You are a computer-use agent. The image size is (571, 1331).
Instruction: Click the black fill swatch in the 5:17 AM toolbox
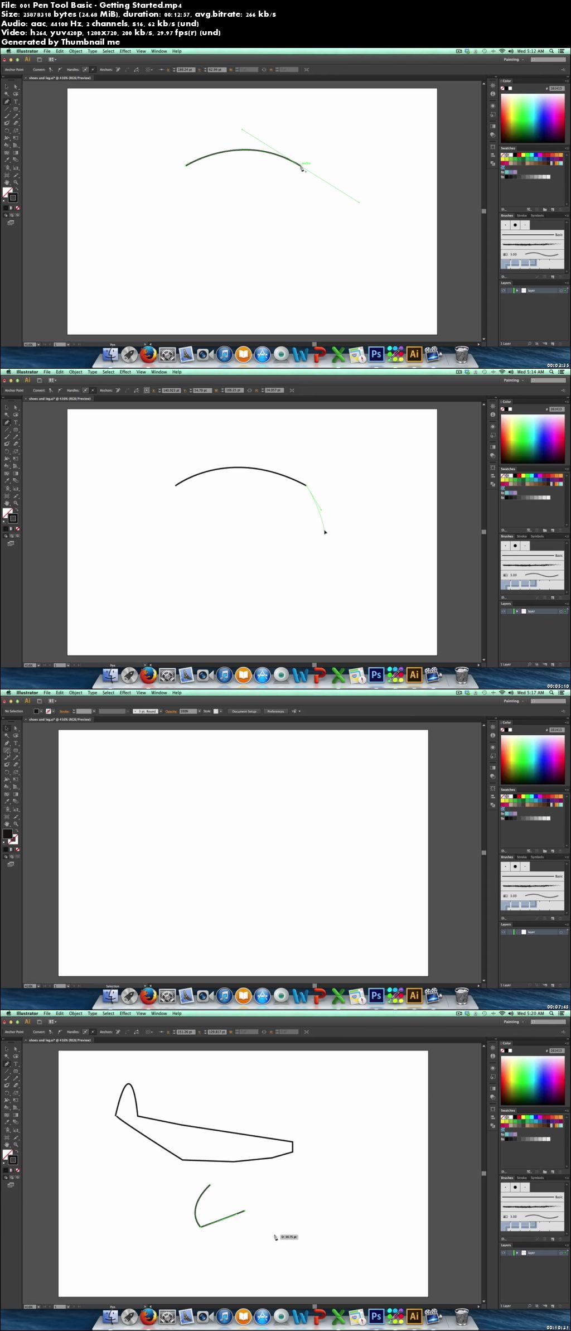7,834
